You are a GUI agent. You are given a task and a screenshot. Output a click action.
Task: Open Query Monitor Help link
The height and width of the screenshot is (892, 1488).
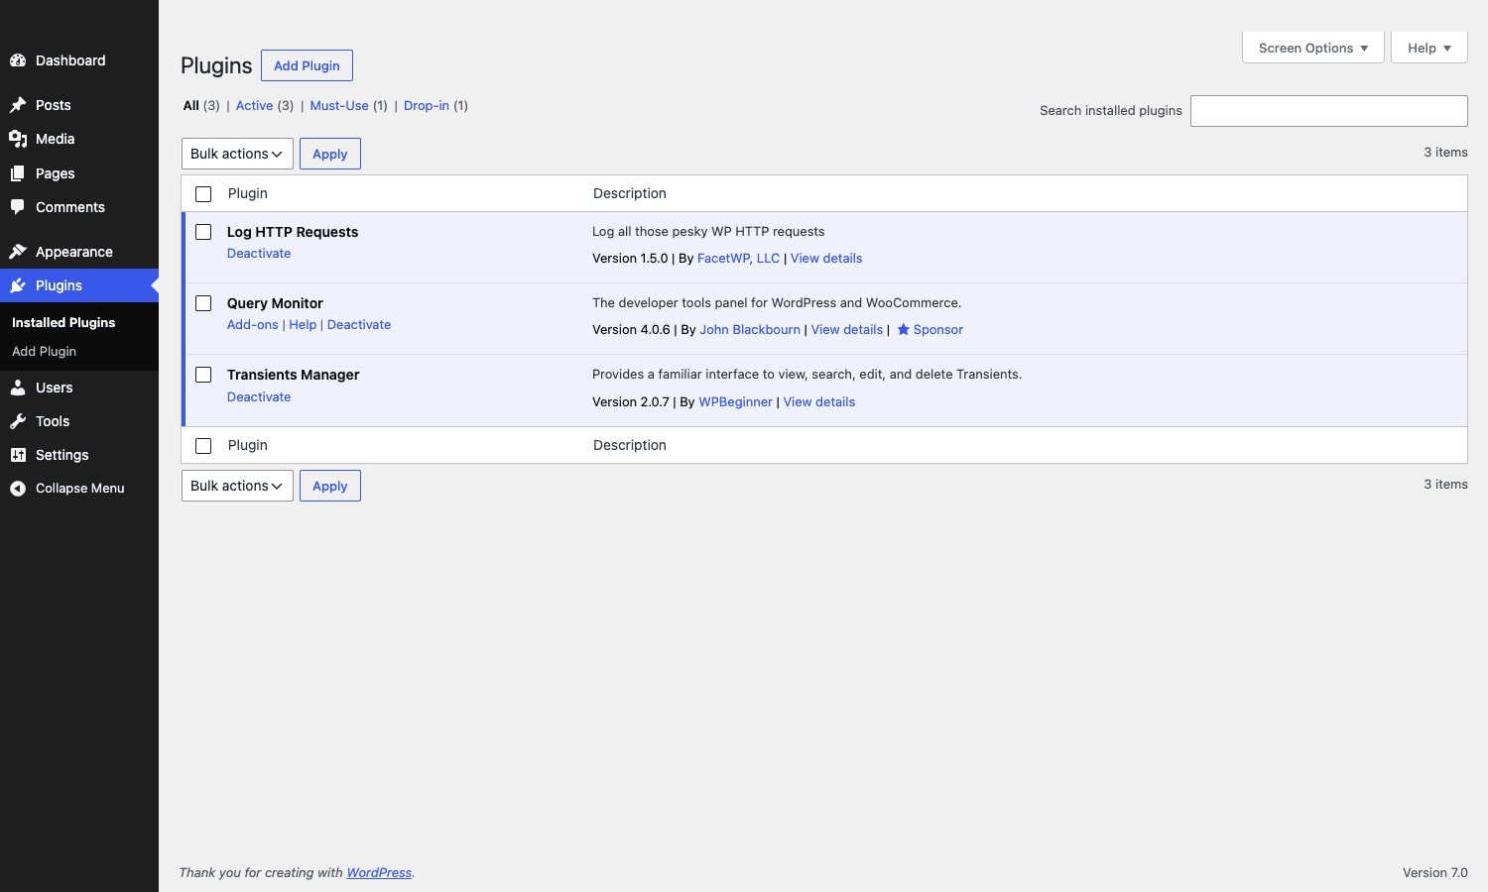click(303, 324)
